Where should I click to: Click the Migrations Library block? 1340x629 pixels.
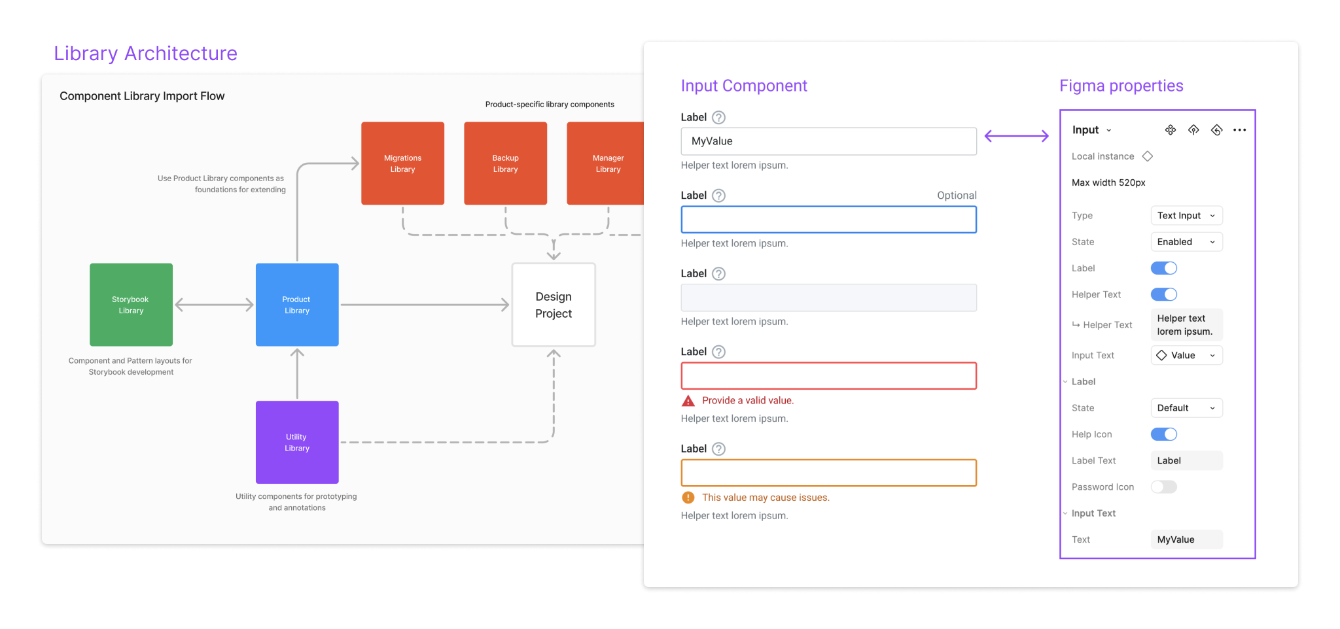point(402,163)
